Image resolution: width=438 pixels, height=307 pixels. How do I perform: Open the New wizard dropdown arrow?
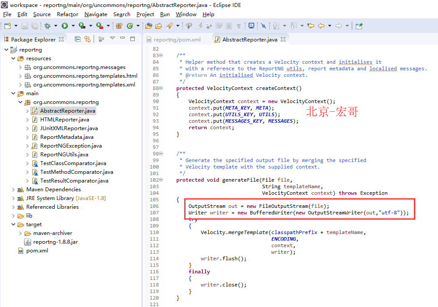point(16,26)
